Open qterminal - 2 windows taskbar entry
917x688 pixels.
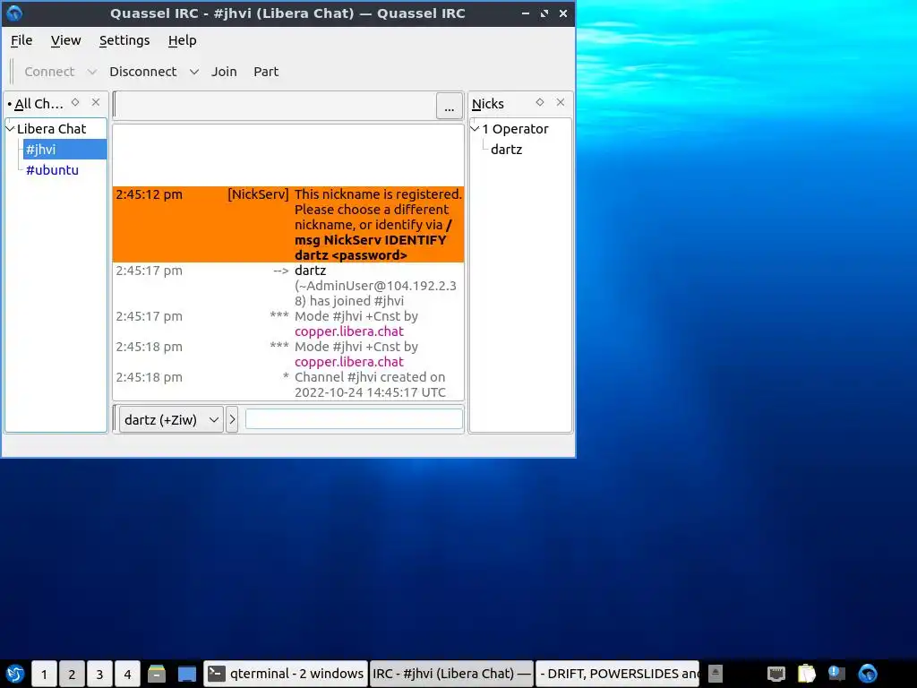(x=286, y=674)
